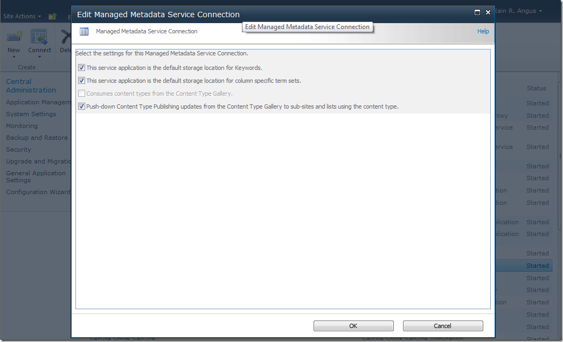This screenshot has height=342, width=563.
Task: Open System Settings in left navigation
Action: (x=31, y=114)
